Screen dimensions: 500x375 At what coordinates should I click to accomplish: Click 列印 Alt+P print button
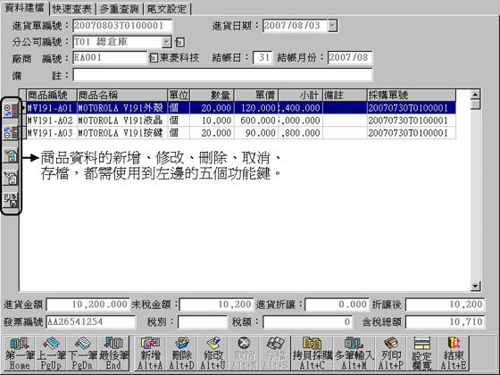point(391,354)
